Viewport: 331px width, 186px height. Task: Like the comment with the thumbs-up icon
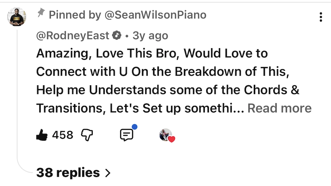click(42, 135)
